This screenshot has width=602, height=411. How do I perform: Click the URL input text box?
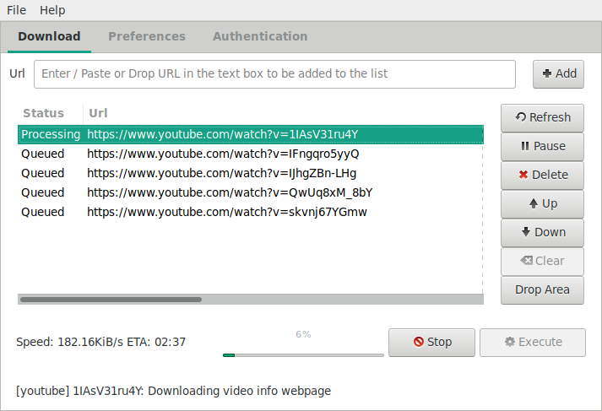(x=274, y=73)
